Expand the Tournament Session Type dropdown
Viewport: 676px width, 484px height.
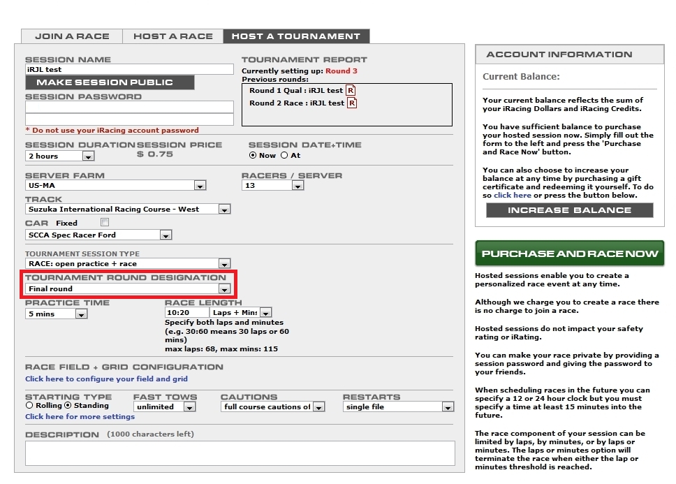(x=128, y=263)
